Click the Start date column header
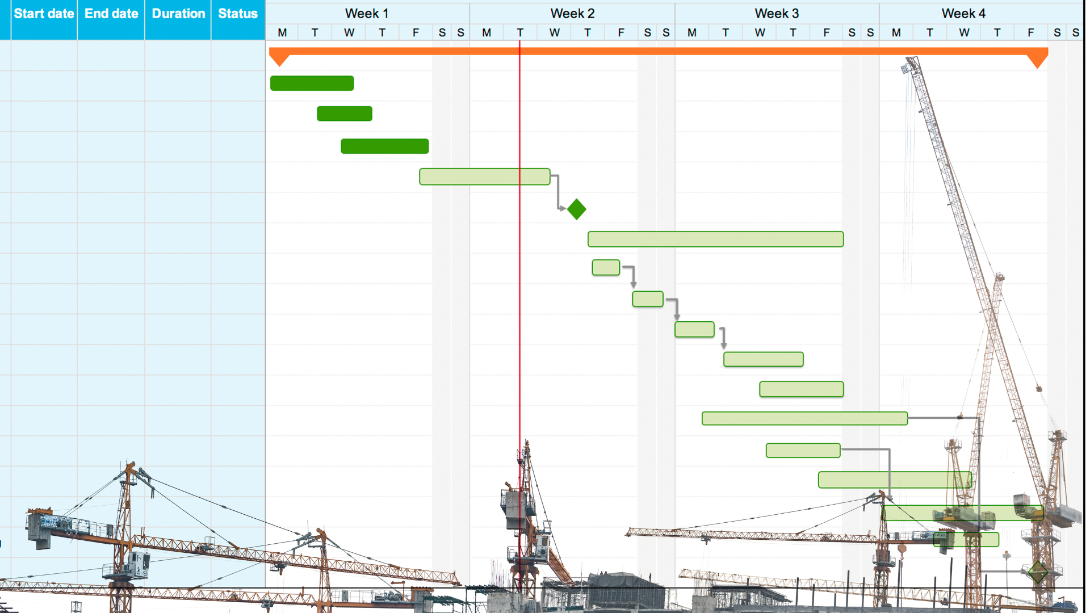Image resolution: width=1090 pixels, height=613 pixels. (44, 14)
